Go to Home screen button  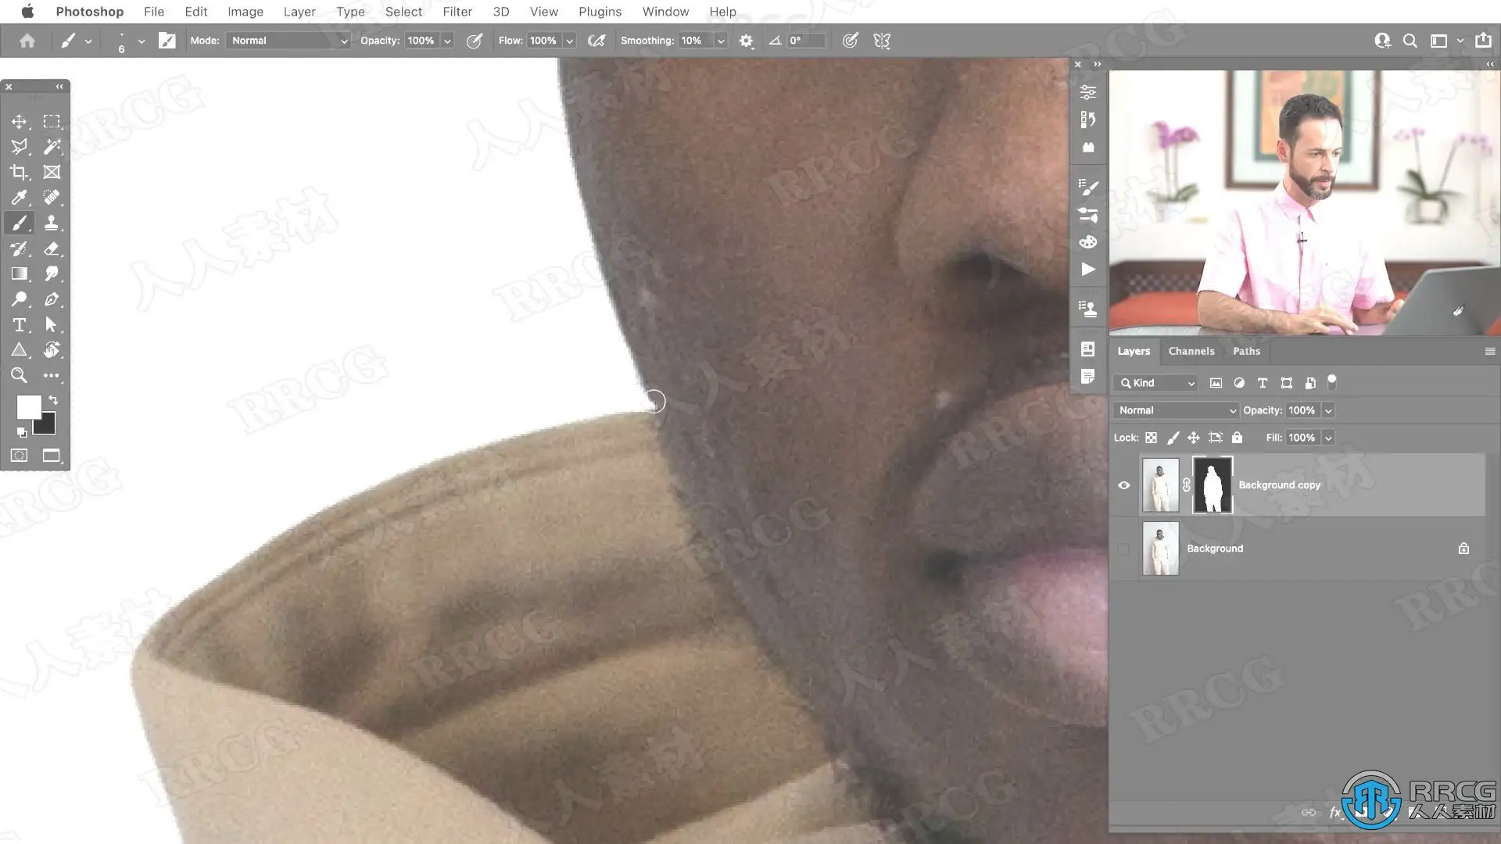(x=27, y=41)
